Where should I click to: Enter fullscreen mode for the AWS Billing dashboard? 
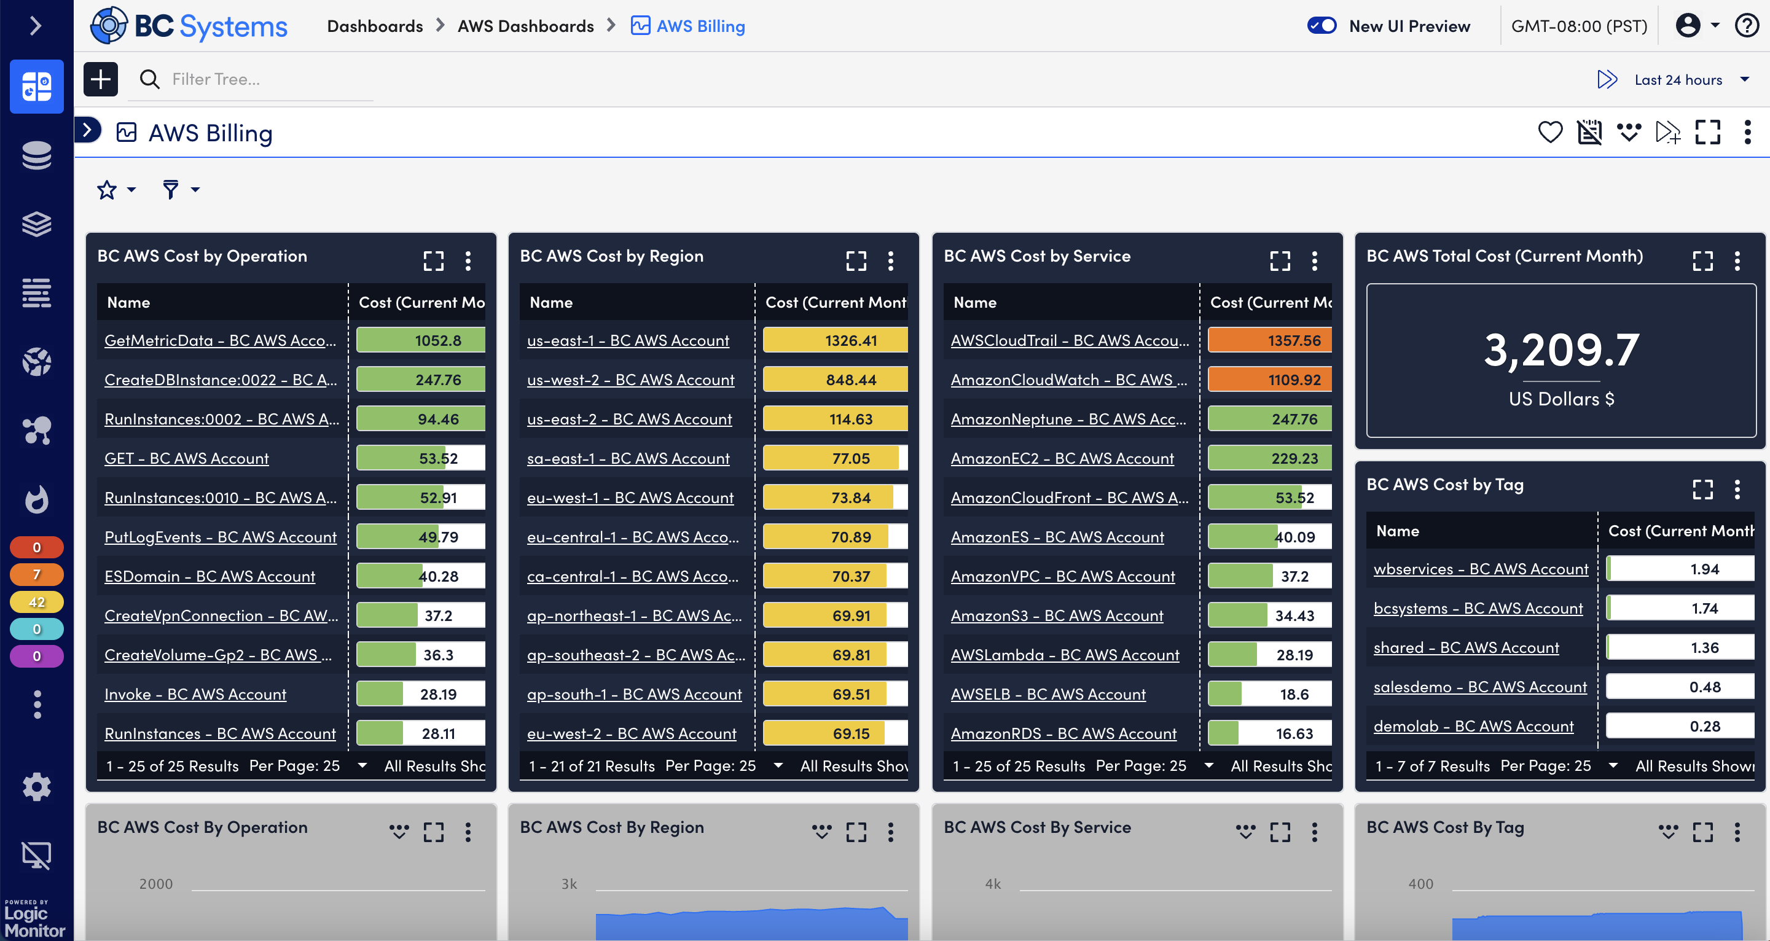[x=1708, y=132]
